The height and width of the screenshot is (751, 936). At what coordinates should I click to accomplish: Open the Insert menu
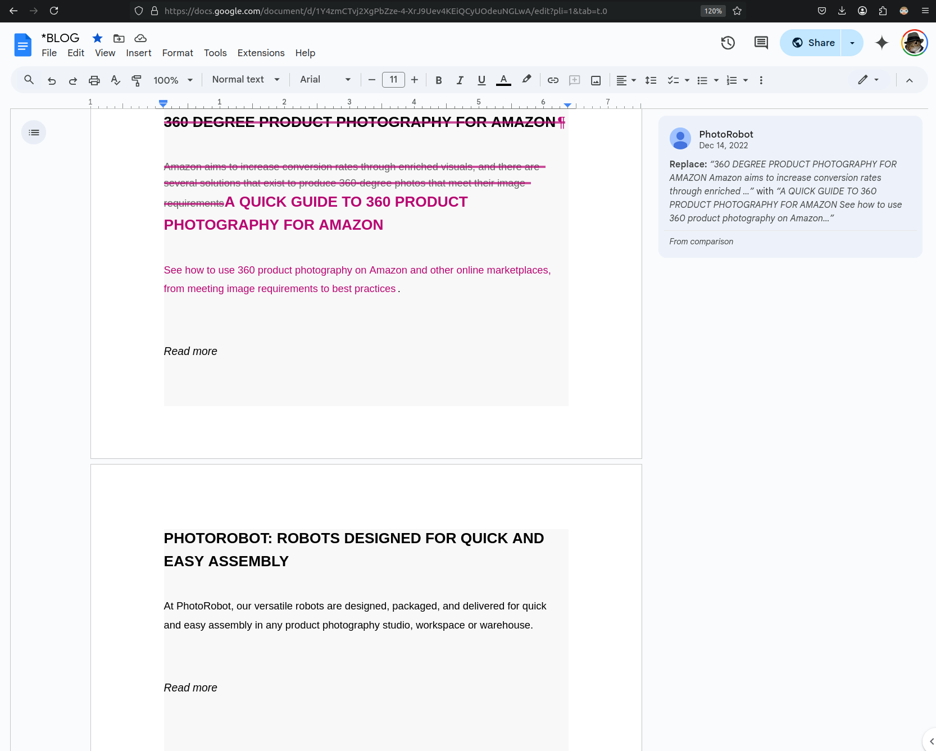point(139,53)
